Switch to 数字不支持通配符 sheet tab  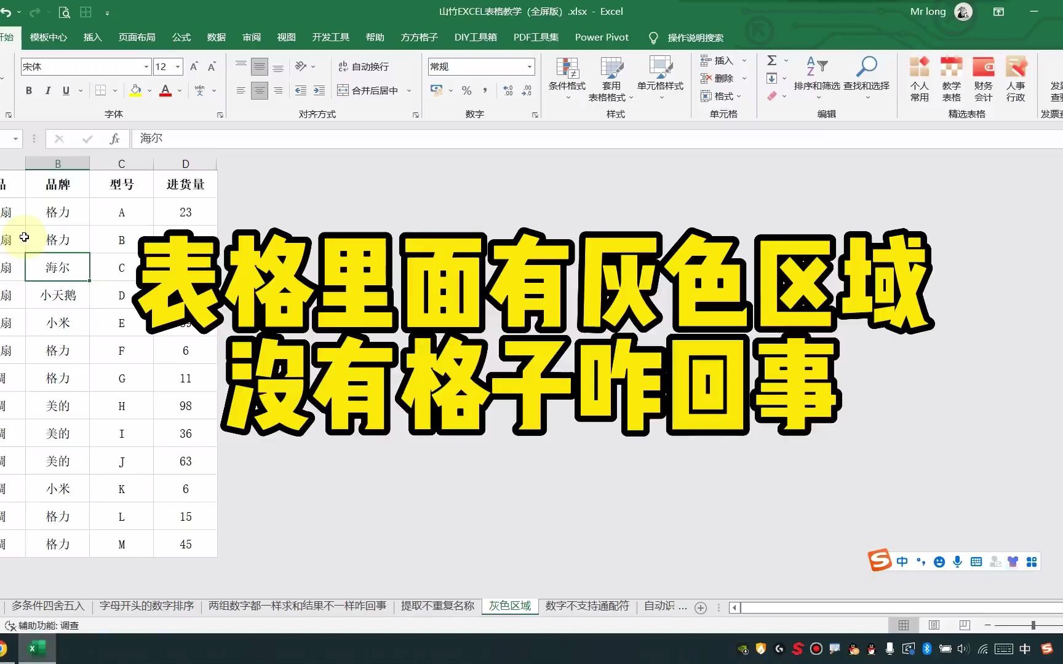(587, 606)
